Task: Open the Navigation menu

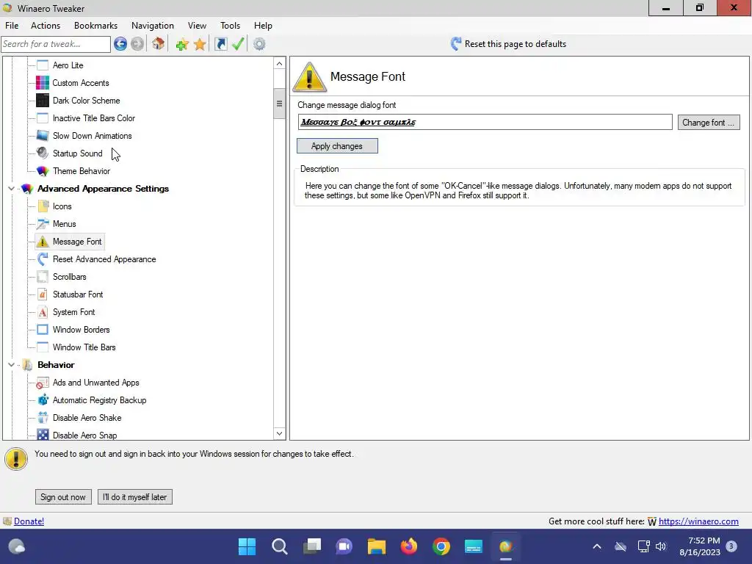Action: tap(153, 26)
